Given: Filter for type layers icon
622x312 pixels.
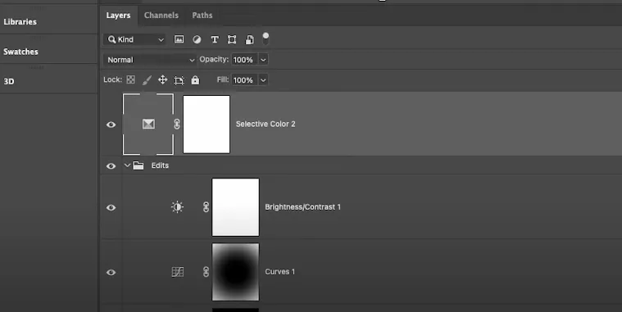Looking at the screenshot, I should point(215,39).
